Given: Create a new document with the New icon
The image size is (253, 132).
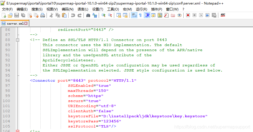Looking at the screenshot, I should click(x=4, y=15).
